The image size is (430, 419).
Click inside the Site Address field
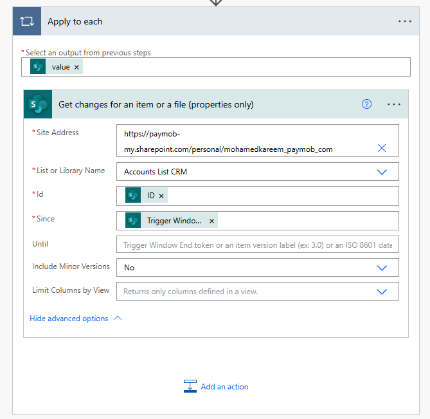tap(258, 141)
